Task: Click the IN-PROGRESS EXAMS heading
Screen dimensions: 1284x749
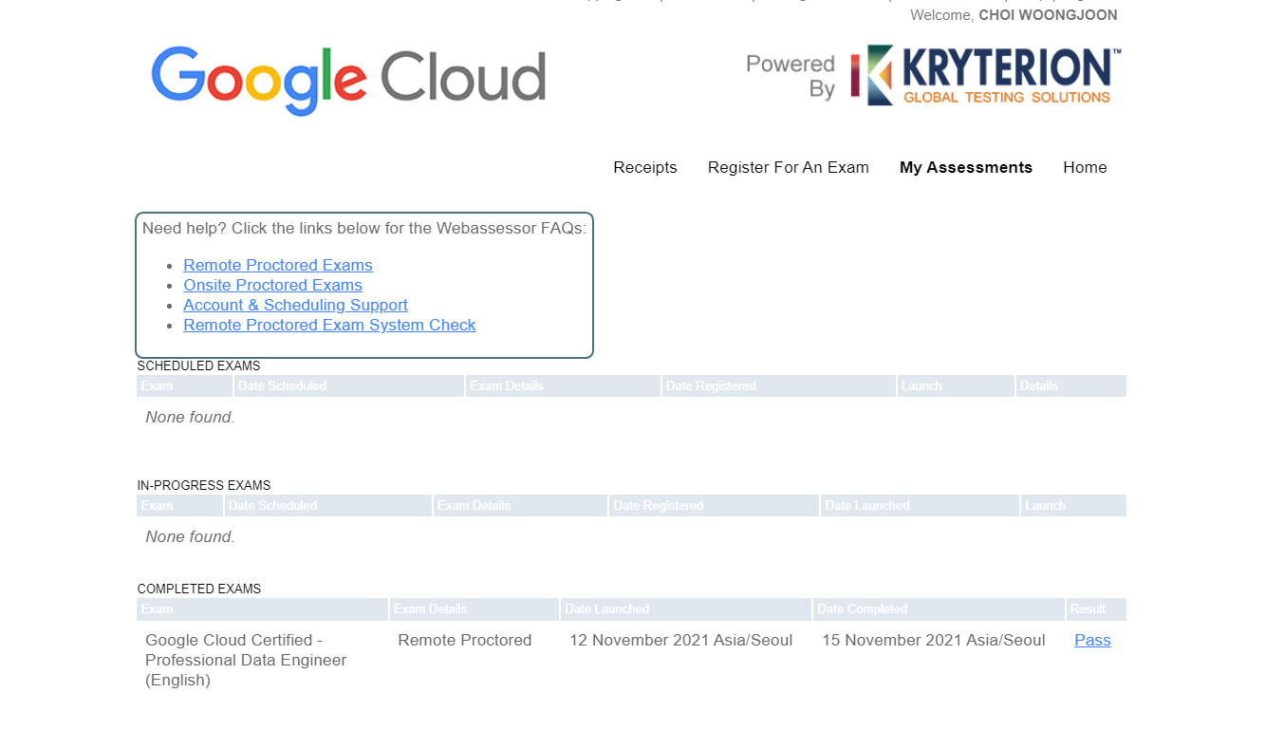Action: tap(204, 485)
